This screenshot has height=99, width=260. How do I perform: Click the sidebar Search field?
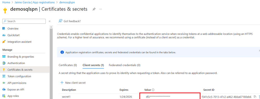(x=24, y=21)
